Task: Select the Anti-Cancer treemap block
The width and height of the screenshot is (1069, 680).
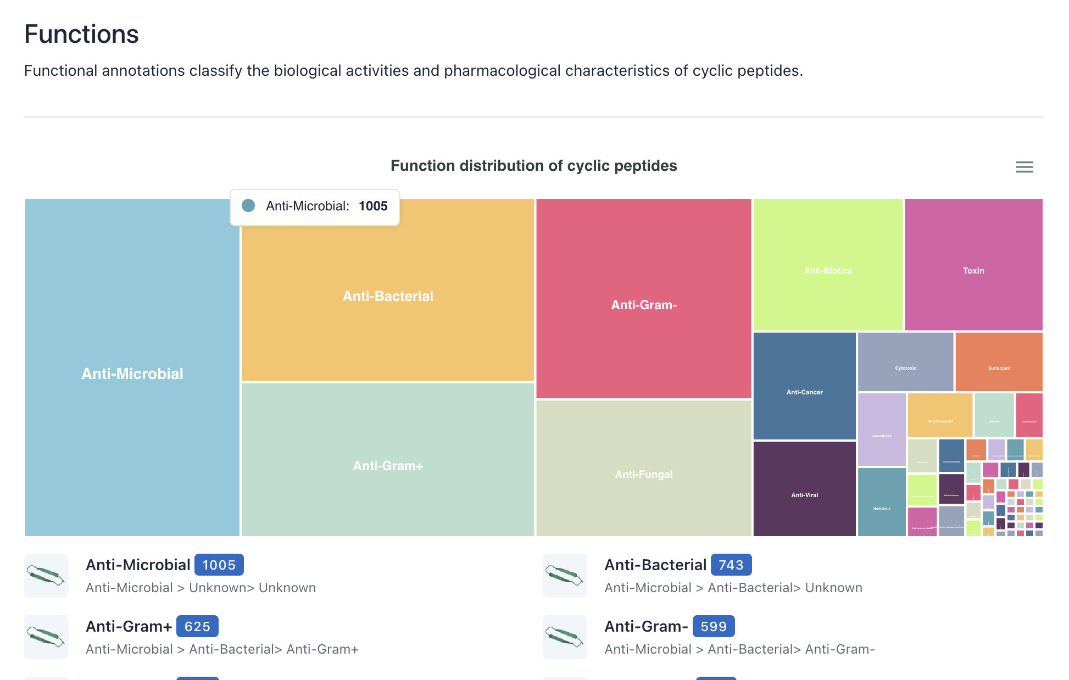Action: pos(805,386)
